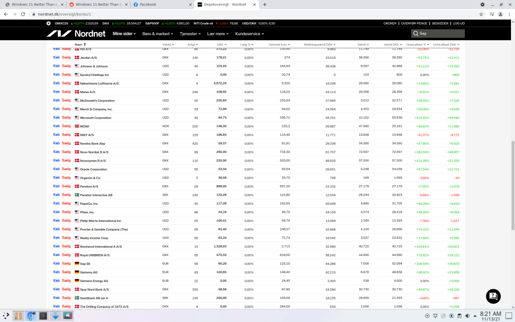This screenshot has height=322, width=515.
Task: Launch the terminal from the taskbar
Action: [x=44, y=316]
